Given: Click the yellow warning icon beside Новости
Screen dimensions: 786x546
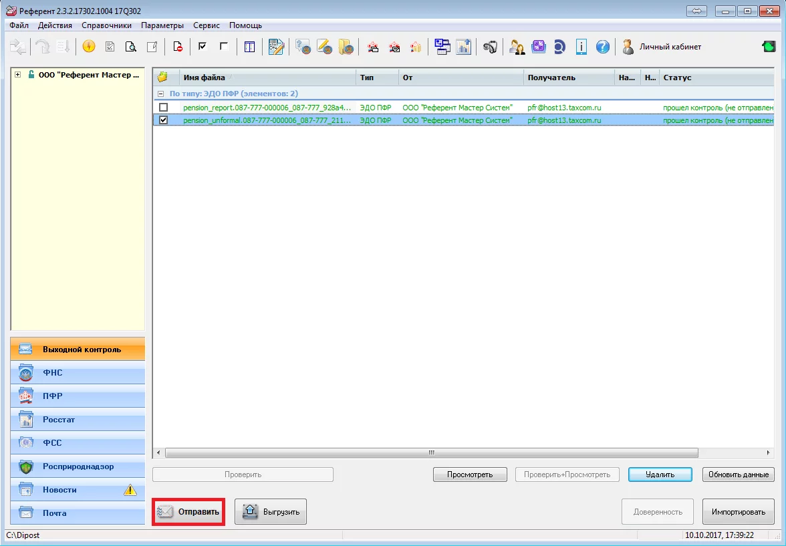Looking at the screenshot, I should 130,490.
